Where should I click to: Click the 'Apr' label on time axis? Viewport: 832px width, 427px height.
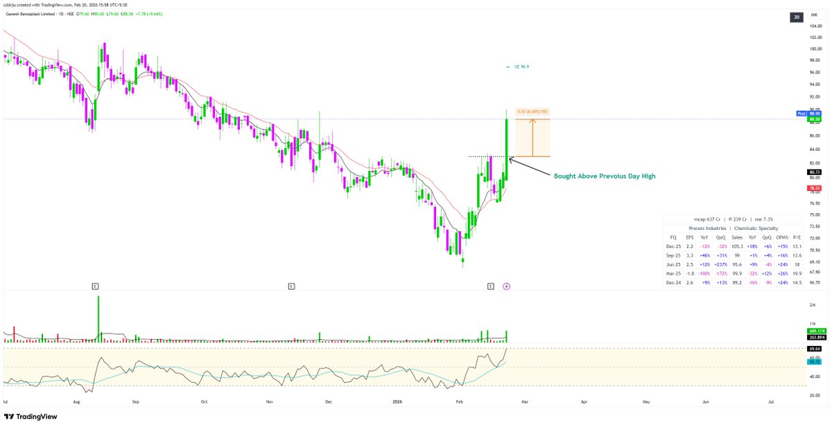(x=584, y=401)
